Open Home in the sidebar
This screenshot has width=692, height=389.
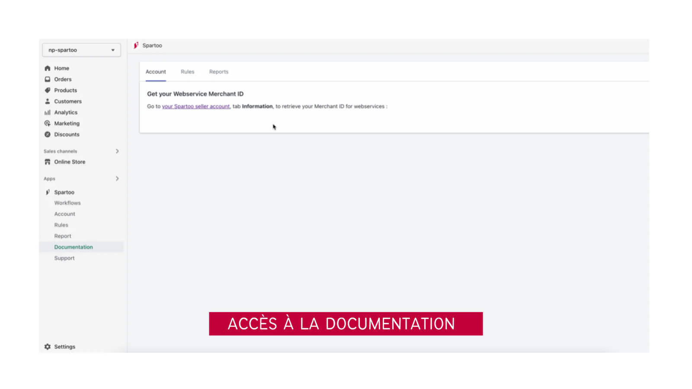click(61, 68)
